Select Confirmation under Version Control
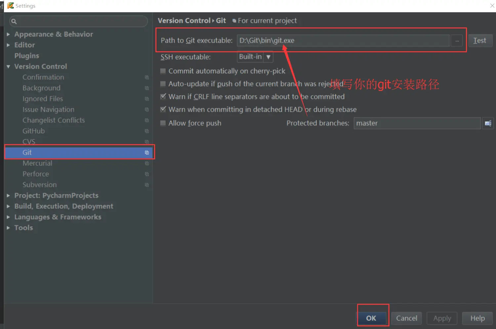Image resolution: width=496 pixels, height=329 pixels. point(43,77)
